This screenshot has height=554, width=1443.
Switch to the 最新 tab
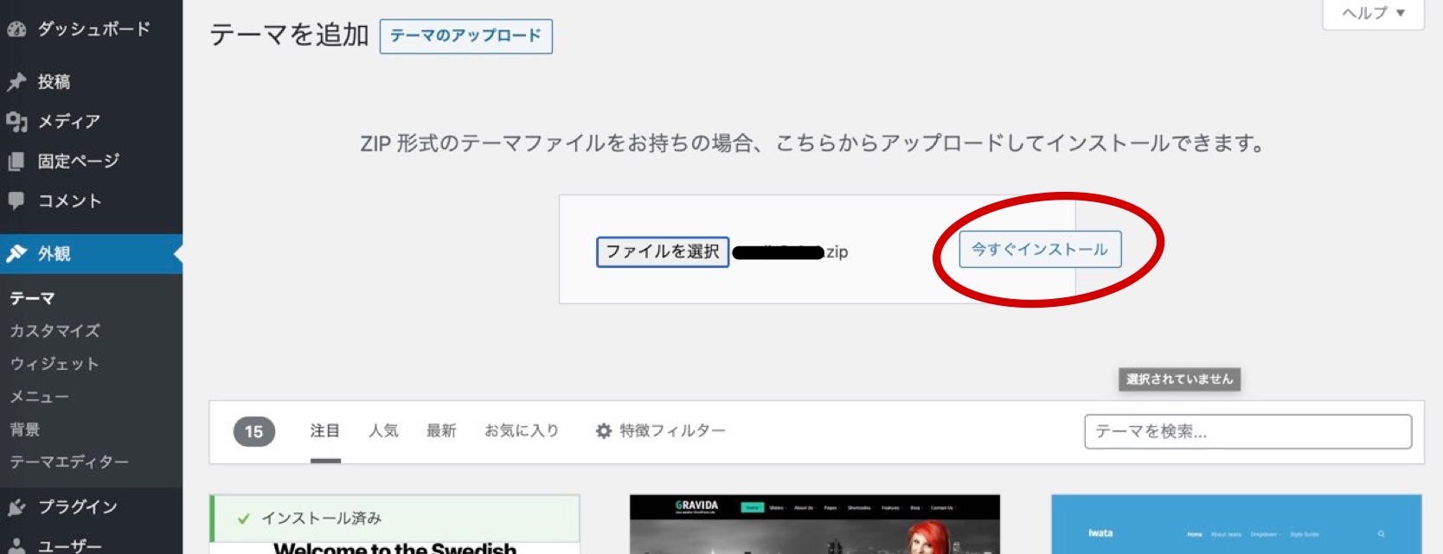(440, 430)
